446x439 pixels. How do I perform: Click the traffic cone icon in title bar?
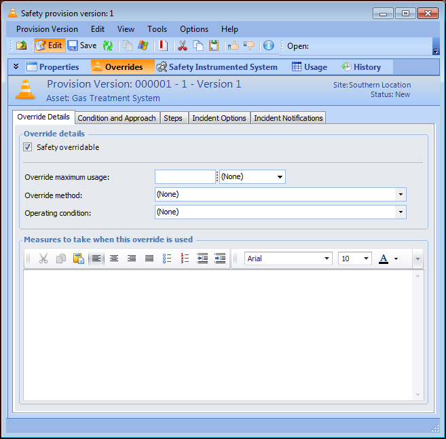click(12, 12)
